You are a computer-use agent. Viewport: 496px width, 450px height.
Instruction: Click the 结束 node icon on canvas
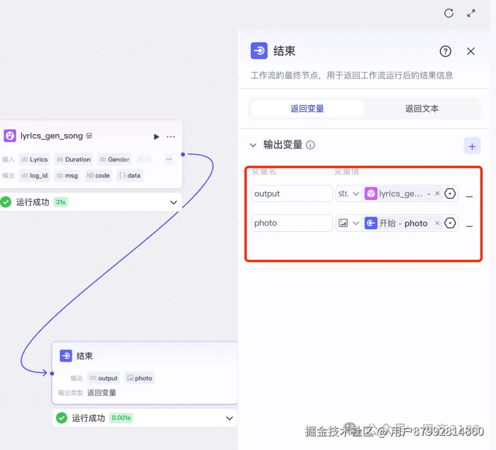(66, 356)
